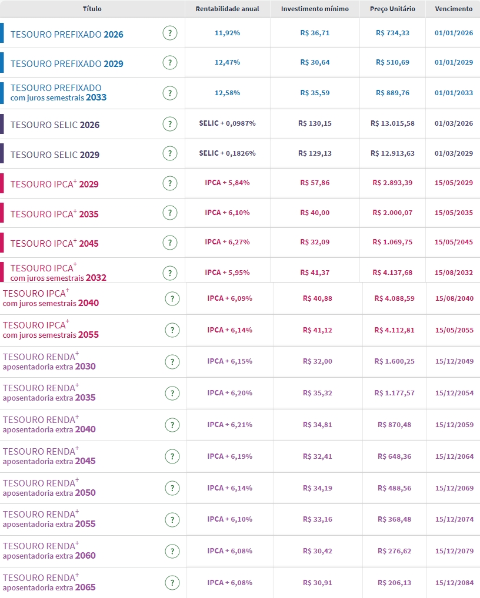This screenshot has width=480, height=598.
Task: Click Tesouro Prefixado com juros semestrais 2033
Action: point(58,93)
